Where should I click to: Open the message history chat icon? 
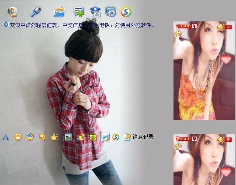127,137
